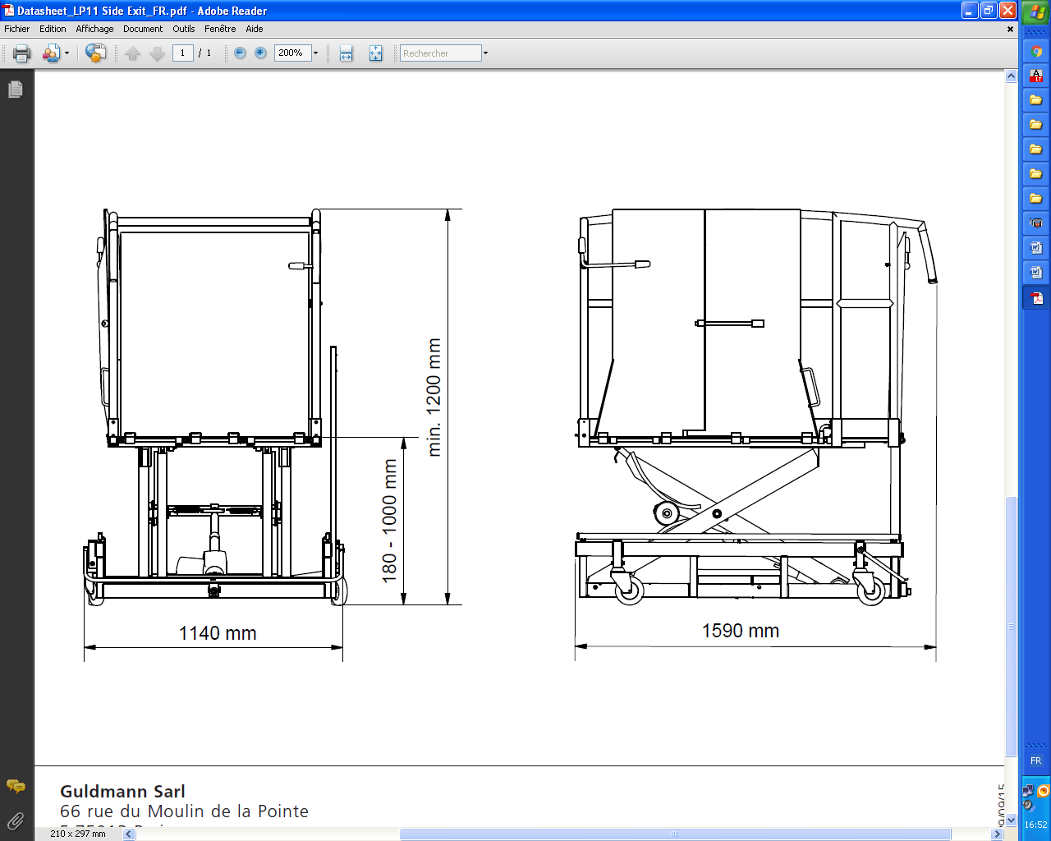Click the vertical scrollbar down arrow
The image size is (1051, 841).
pos(1011,820)
